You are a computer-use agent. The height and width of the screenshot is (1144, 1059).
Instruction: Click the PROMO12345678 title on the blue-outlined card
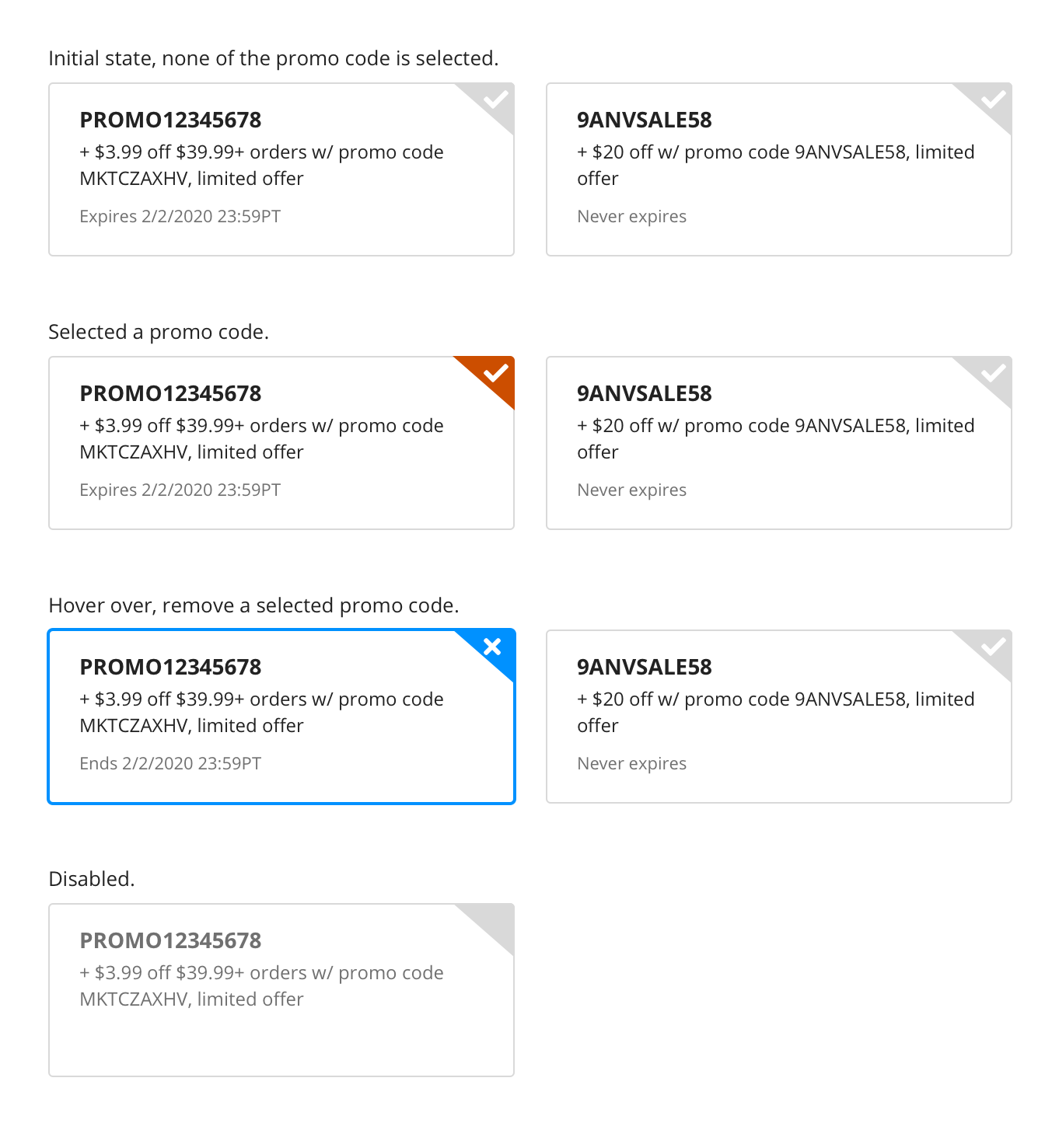(x=170, y=668)
